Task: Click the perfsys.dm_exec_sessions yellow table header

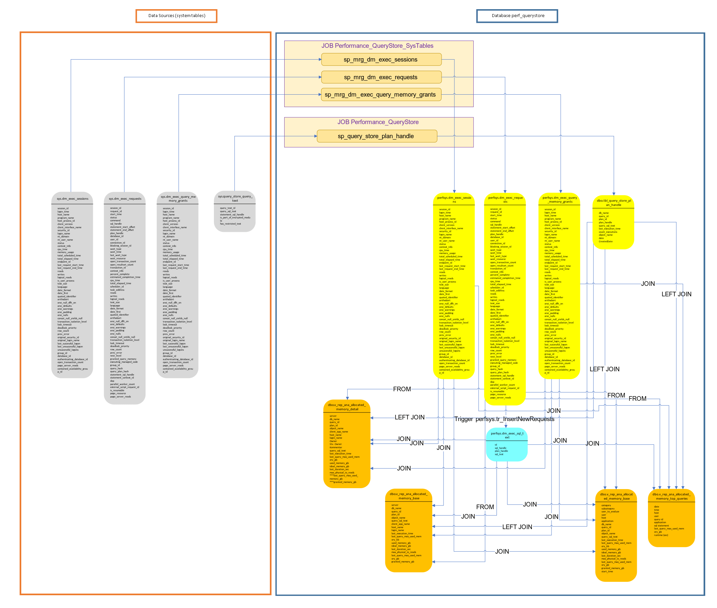Action: tap(454, 200)
